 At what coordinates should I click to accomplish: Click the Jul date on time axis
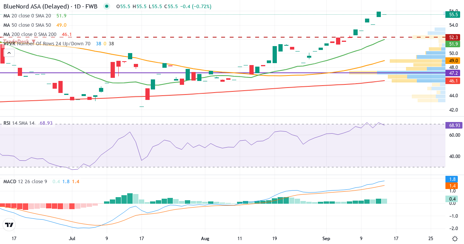(72, 239)
